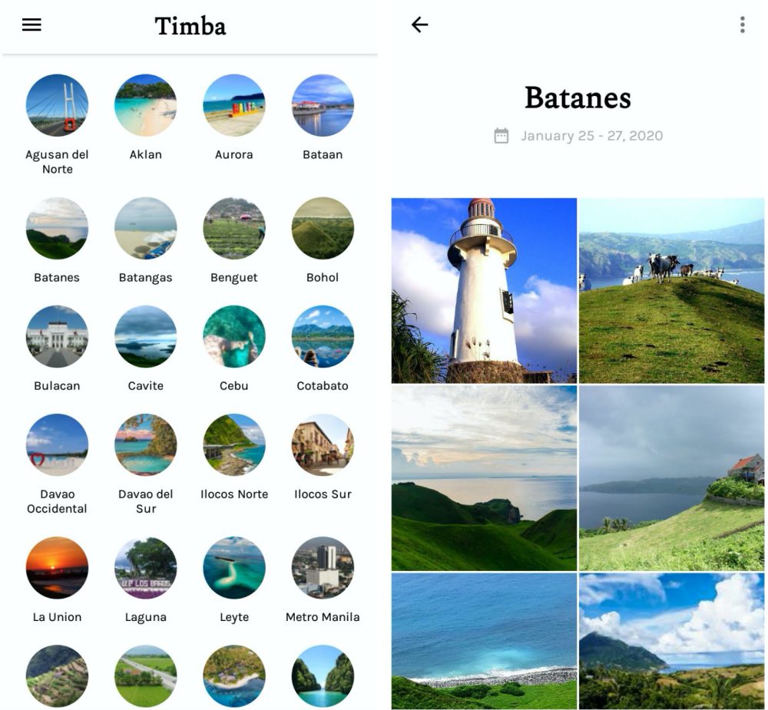The width and height of the screenshot is (768, 710).
Task: Select the Batanes label in the grid
Action: pyautogui.click(x=57, y=278)
